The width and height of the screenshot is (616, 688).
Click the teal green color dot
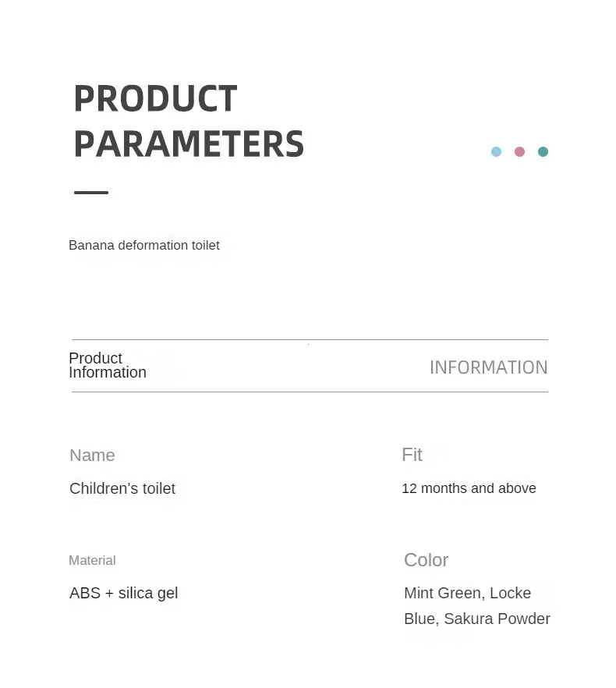[543, 151]
